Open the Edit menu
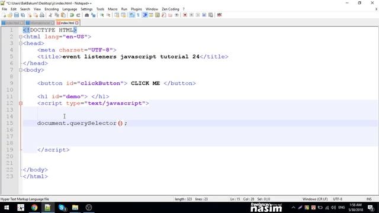Screen dimensions: 379x213 [x=14, y=9]
